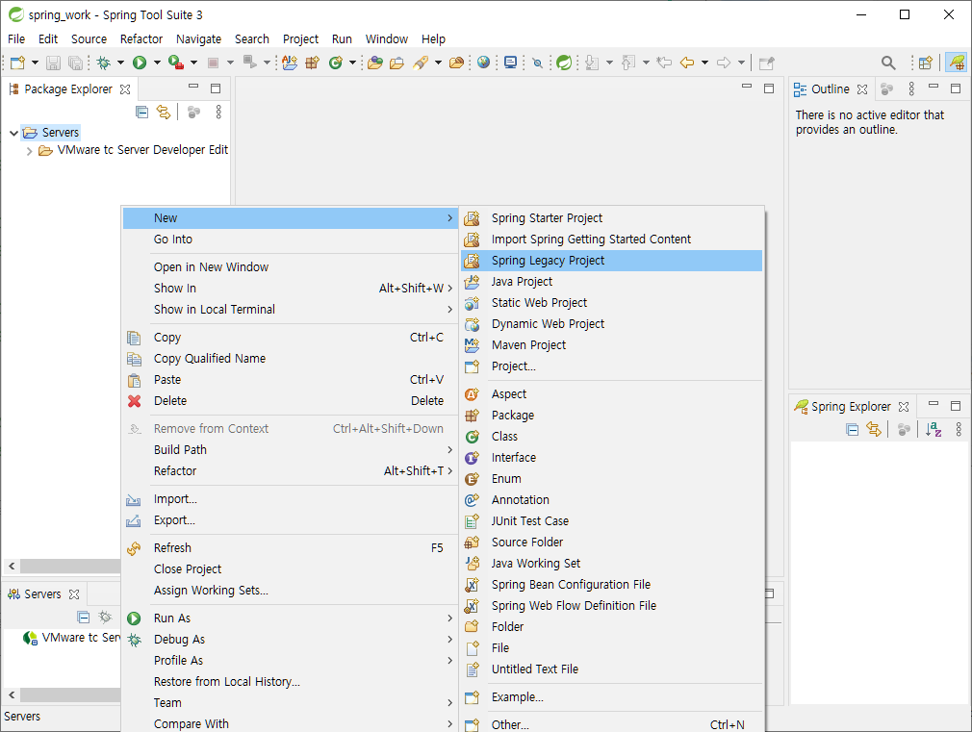Toggle Link with Editor in Package Explorer

[x=164, y=113]
